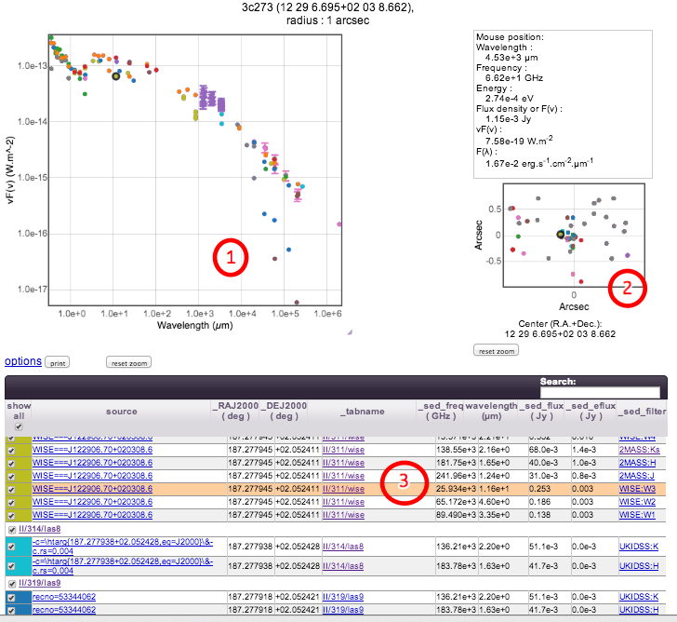Uncheck the II/314/las8 group checkbox
The width and height of the screenshot is (677, 622).
(x=11, y=531)
